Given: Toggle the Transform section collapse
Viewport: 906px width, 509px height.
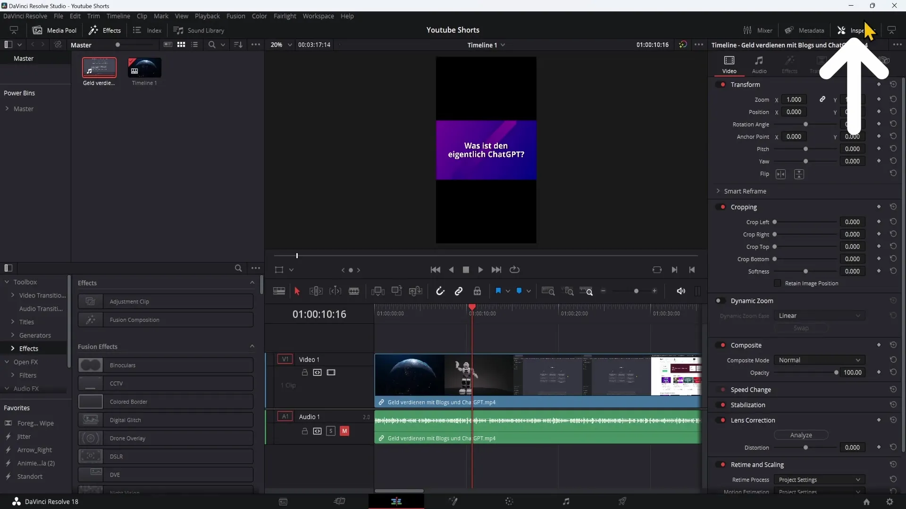Looking at the screenshot, I should (745, 84).
